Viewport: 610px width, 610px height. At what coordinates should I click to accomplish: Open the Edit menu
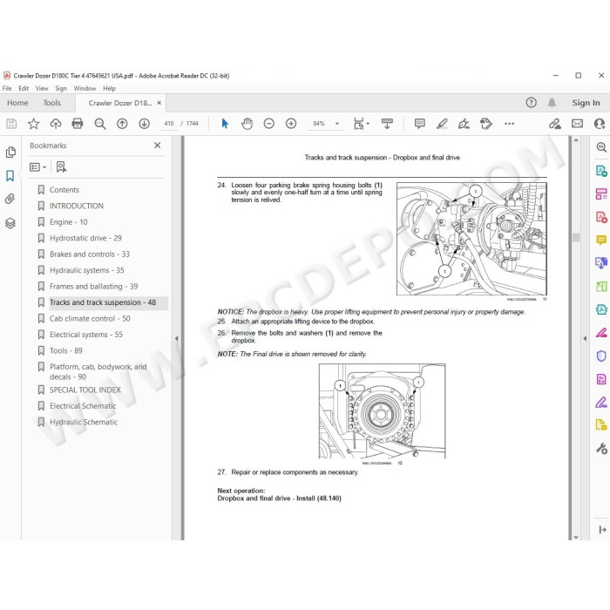pyautogui.click(x=24, y=88)
